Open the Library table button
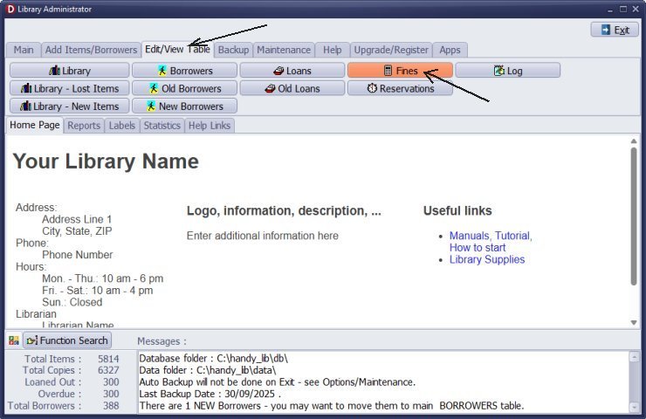 69,71
